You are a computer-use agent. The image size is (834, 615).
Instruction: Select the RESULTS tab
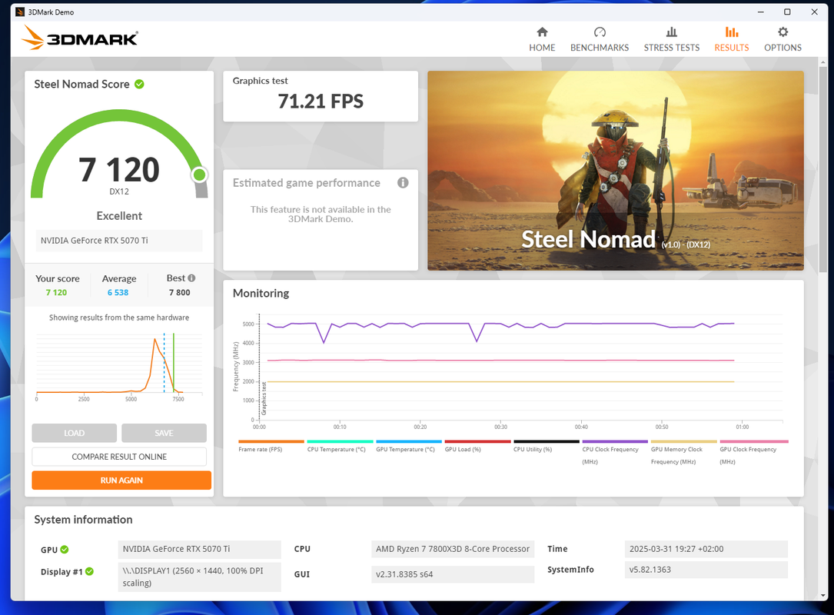coord(731,39)
